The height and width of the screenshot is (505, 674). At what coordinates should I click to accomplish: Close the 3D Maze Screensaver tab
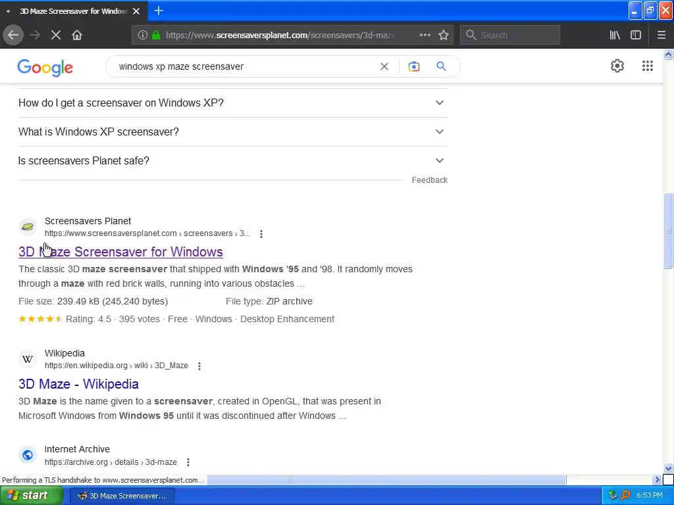pyautogui.click(x=136, y=11)
